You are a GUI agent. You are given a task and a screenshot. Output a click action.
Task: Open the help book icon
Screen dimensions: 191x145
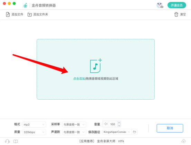(x=16, y=141)
